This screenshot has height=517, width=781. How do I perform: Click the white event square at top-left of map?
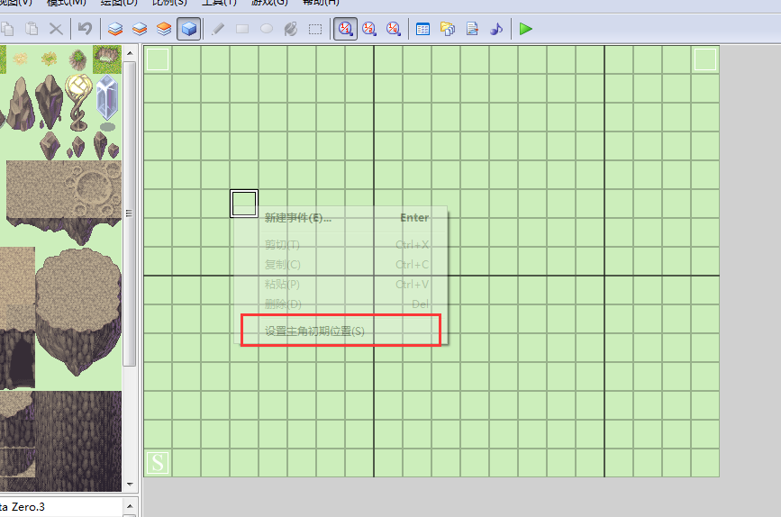(158, 59)
